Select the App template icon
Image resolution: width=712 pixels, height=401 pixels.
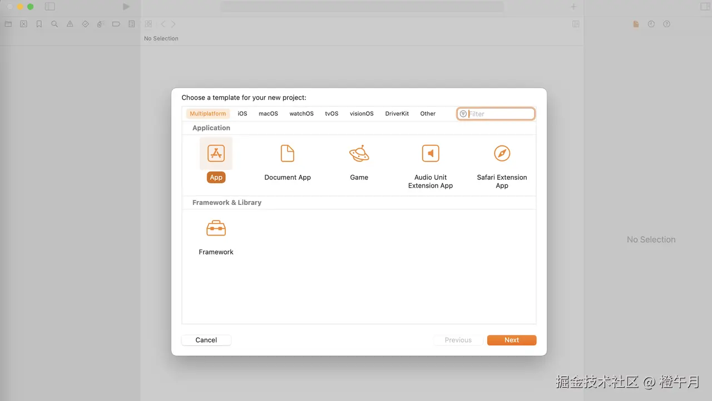coord(216,153)
